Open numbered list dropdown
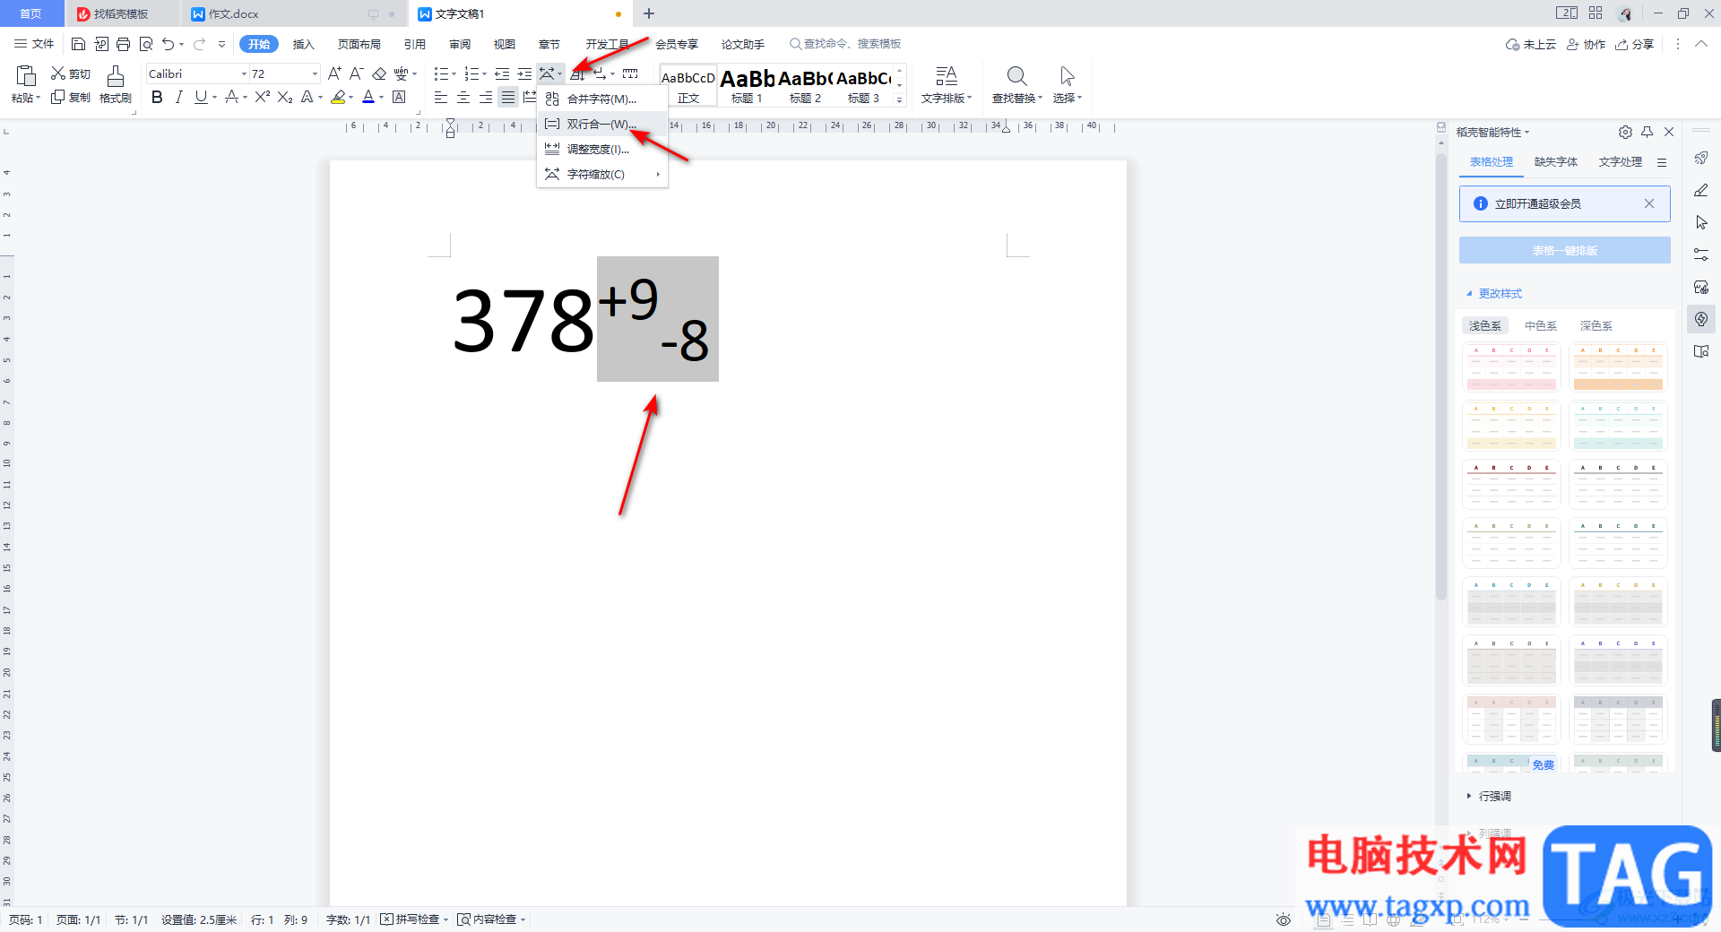This screenshot has width=1721, height=932. point(484,74)
